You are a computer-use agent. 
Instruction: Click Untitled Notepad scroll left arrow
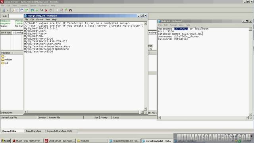(x=160, y=118)
